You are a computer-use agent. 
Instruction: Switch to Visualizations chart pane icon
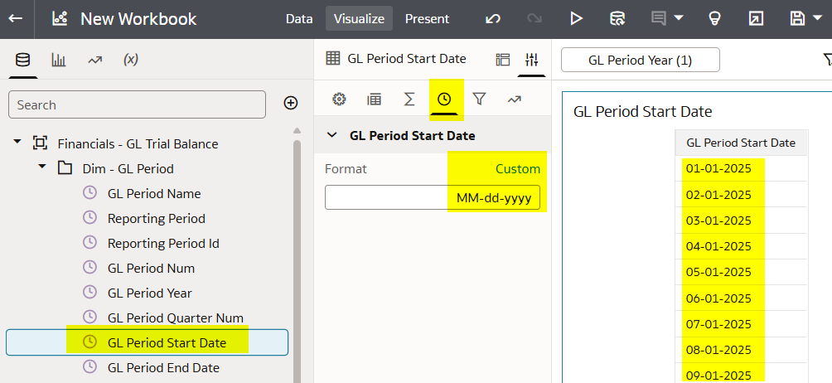click(x=58, y=60)
